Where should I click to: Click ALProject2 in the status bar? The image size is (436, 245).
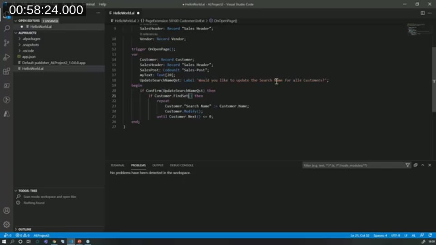pos(41,235)
